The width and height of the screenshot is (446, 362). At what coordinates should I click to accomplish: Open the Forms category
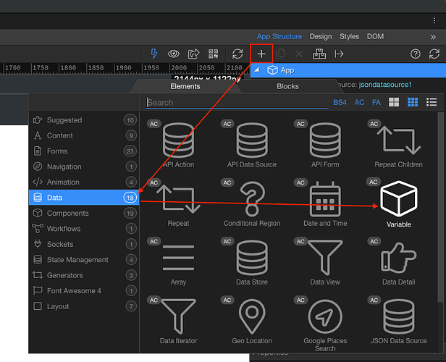pos(84,151)
